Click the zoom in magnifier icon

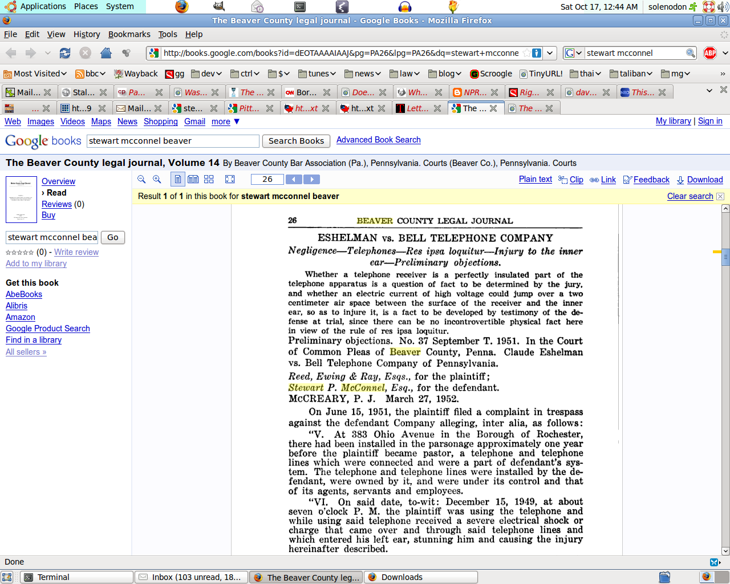click(157, 179)
